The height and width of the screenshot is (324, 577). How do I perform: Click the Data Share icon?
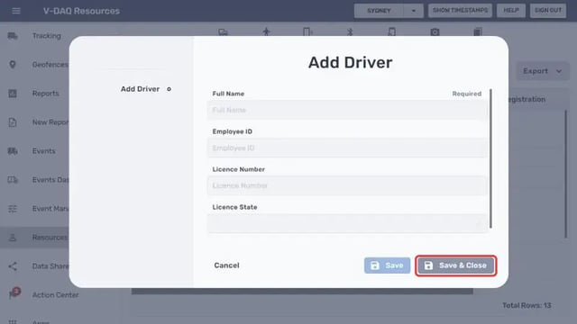pyautogui.click(x=13, y=266)
